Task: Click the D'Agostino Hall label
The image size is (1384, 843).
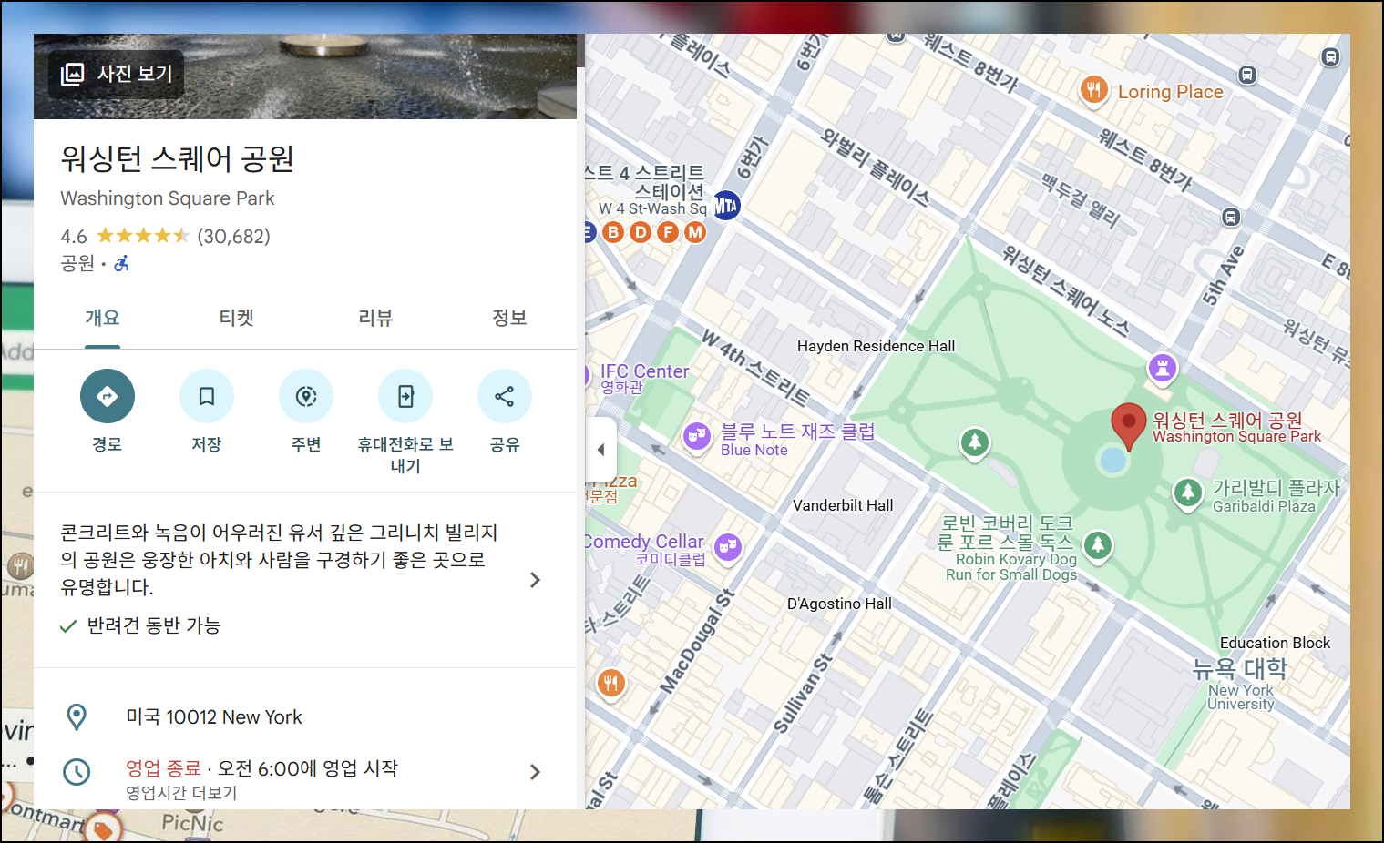Action: [839, 604]
